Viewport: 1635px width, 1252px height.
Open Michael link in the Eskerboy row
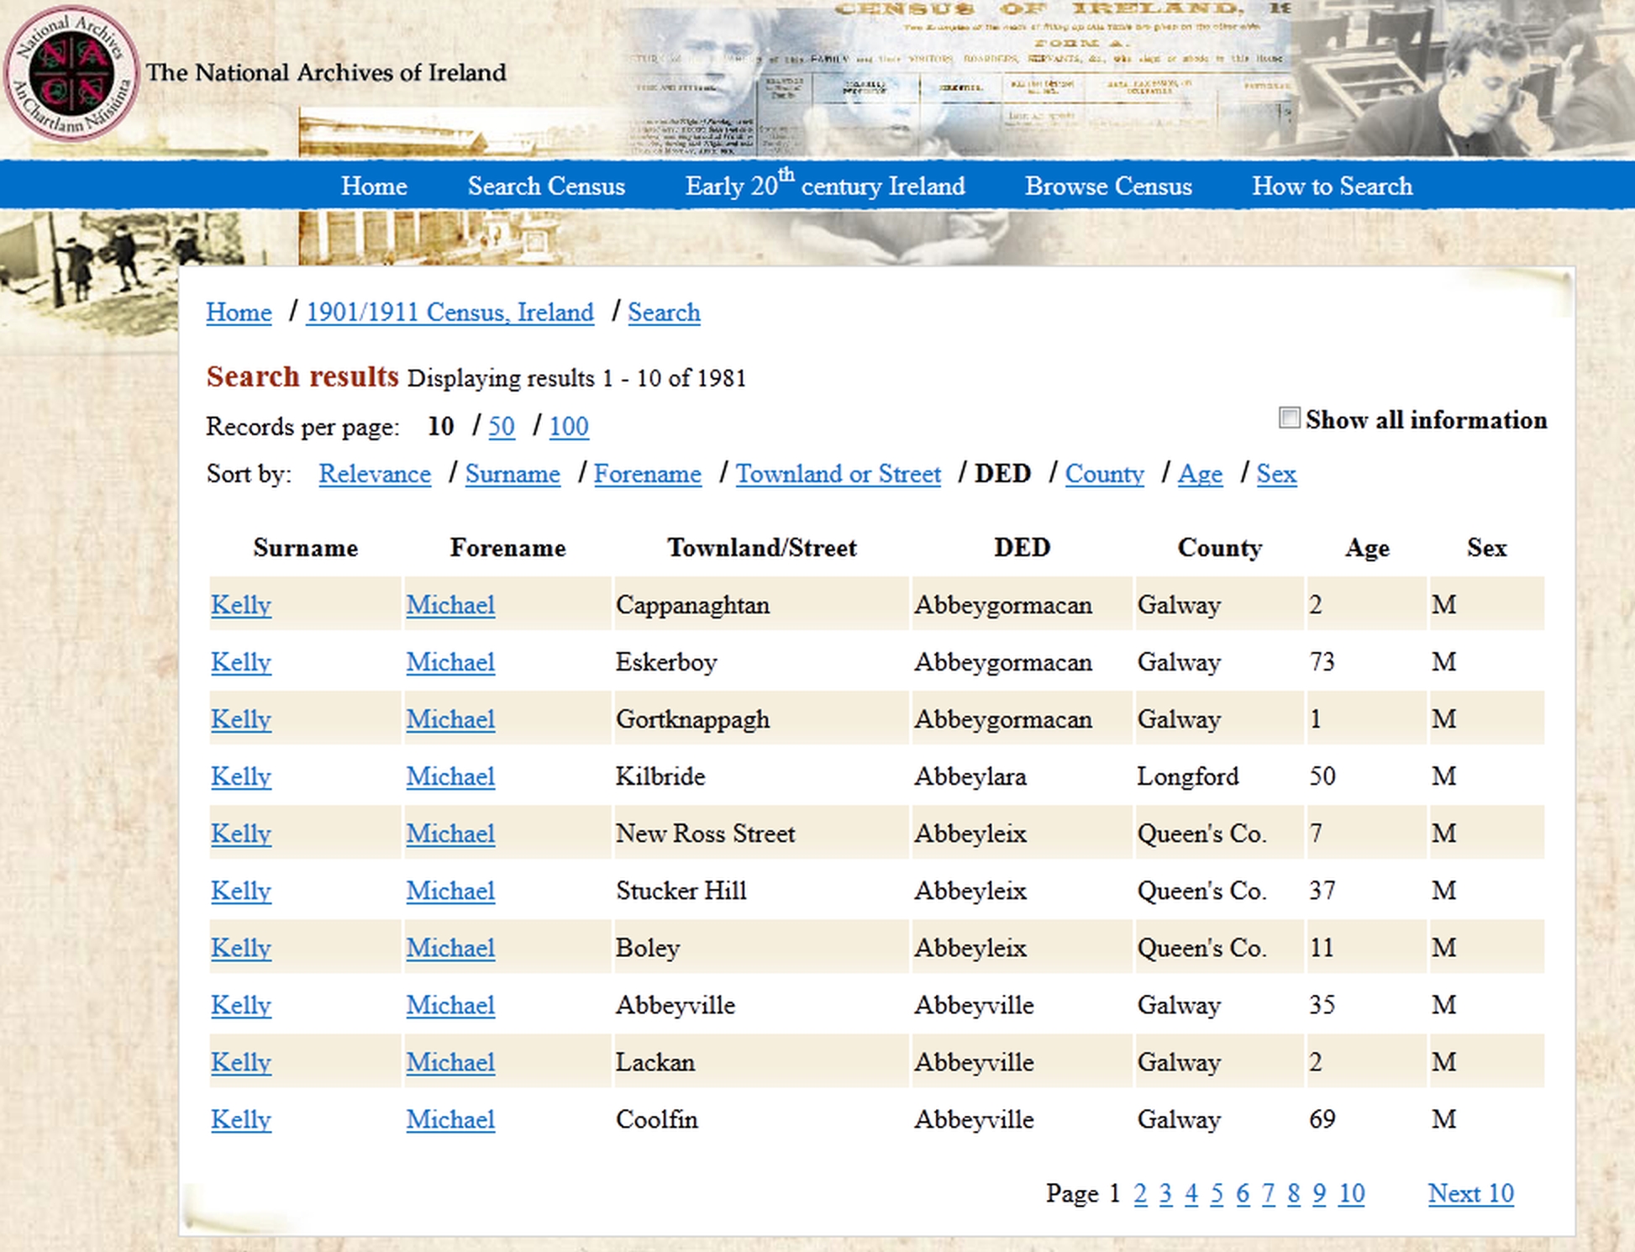pyautogui.click(x=450, y=661)
